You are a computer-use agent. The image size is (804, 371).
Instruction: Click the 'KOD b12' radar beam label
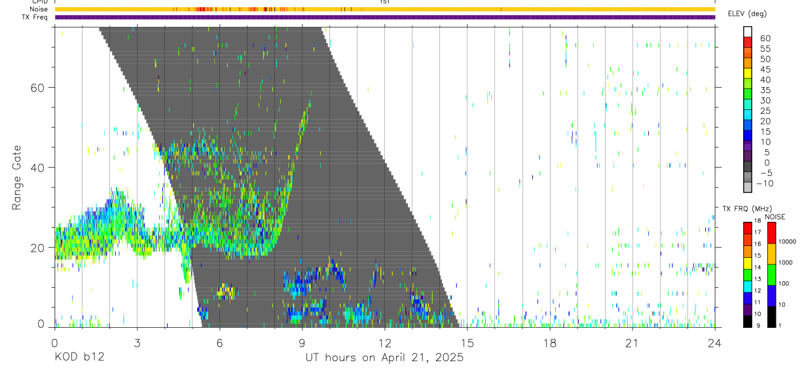[x=79, y=358]
